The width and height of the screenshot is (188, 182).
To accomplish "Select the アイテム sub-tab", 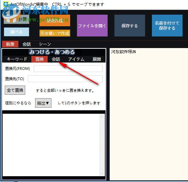I will coord(76,59).
